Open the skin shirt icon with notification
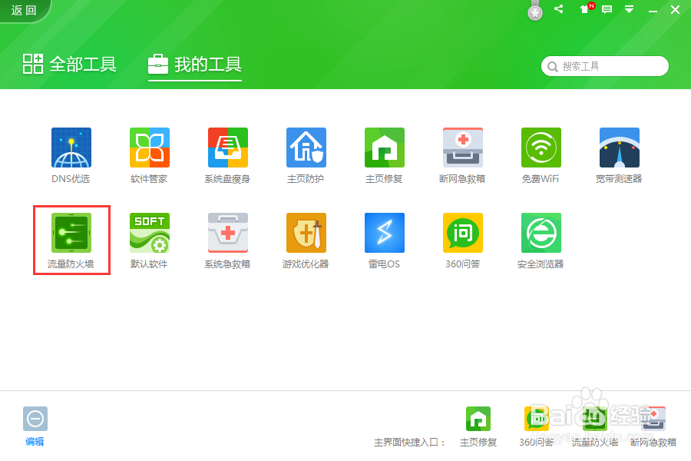Image resolution: width=691 pixels, height=461 pixels. (x=586, y=8)
